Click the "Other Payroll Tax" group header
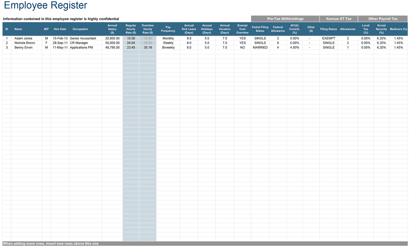This screenshot has height=247, width=410. tap(383, 19)
